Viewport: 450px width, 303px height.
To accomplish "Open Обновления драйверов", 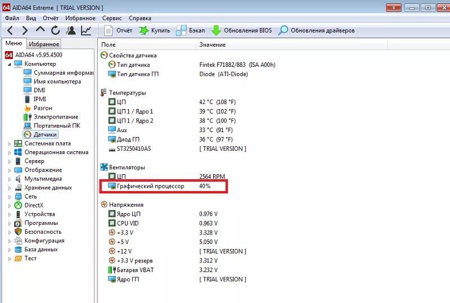I will coord(317,30).
